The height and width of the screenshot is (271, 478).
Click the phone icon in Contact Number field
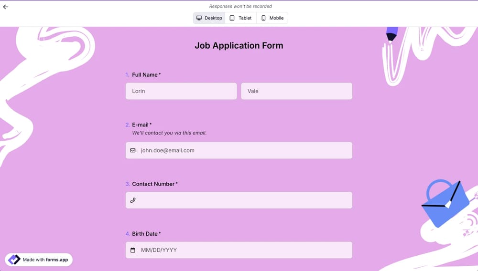point(133,200)
